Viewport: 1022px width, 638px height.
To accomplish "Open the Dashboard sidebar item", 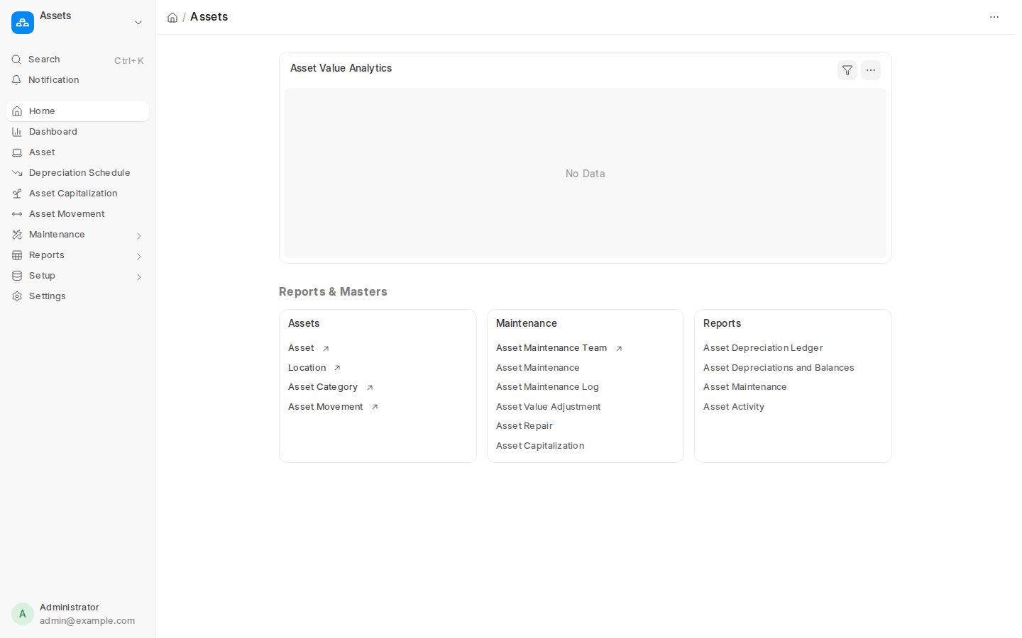I will coord(77,132).
